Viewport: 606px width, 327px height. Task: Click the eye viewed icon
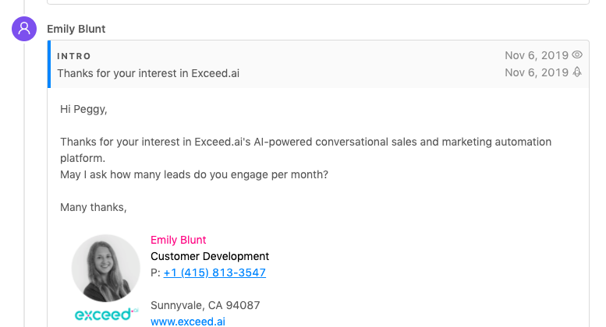coord(577,55)
